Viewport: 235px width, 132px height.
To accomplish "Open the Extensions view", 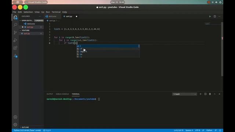I will pos(15,48).
